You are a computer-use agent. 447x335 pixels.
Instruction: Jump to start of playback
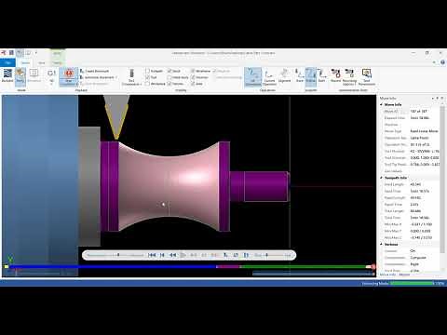[152, 255]
